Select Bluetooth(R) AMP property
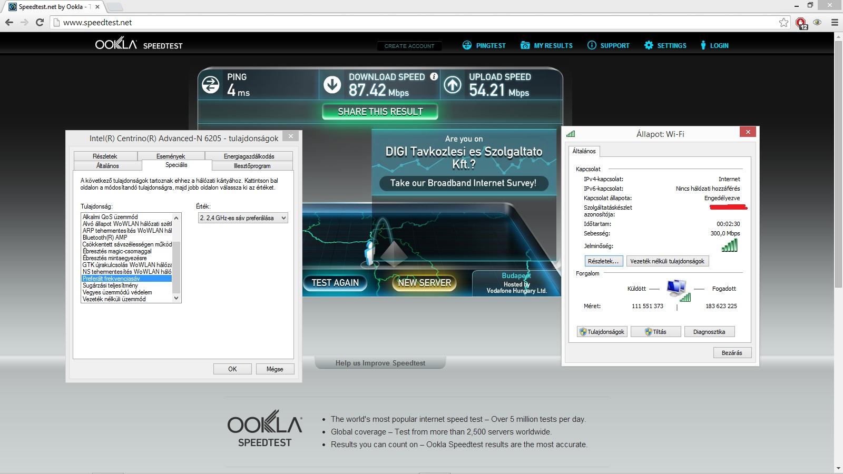 point(127,238)
